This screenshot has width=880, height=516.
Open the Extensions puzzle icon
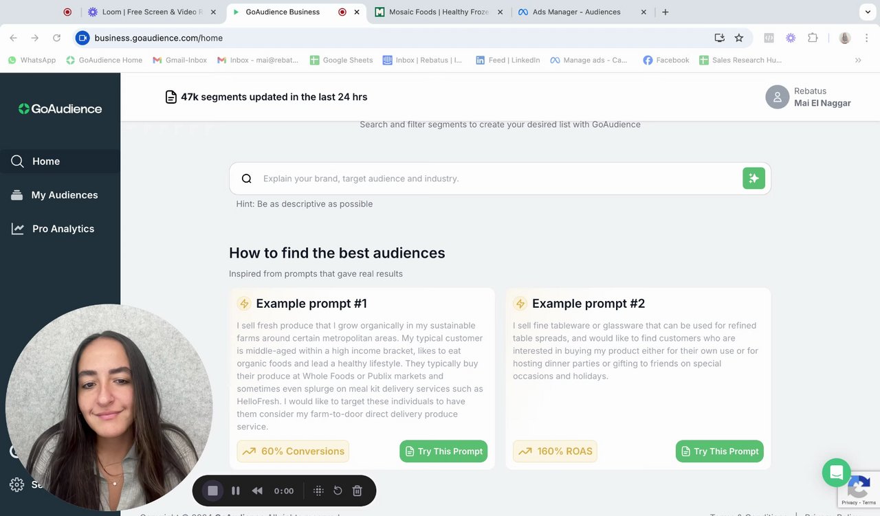coord(813,38)
